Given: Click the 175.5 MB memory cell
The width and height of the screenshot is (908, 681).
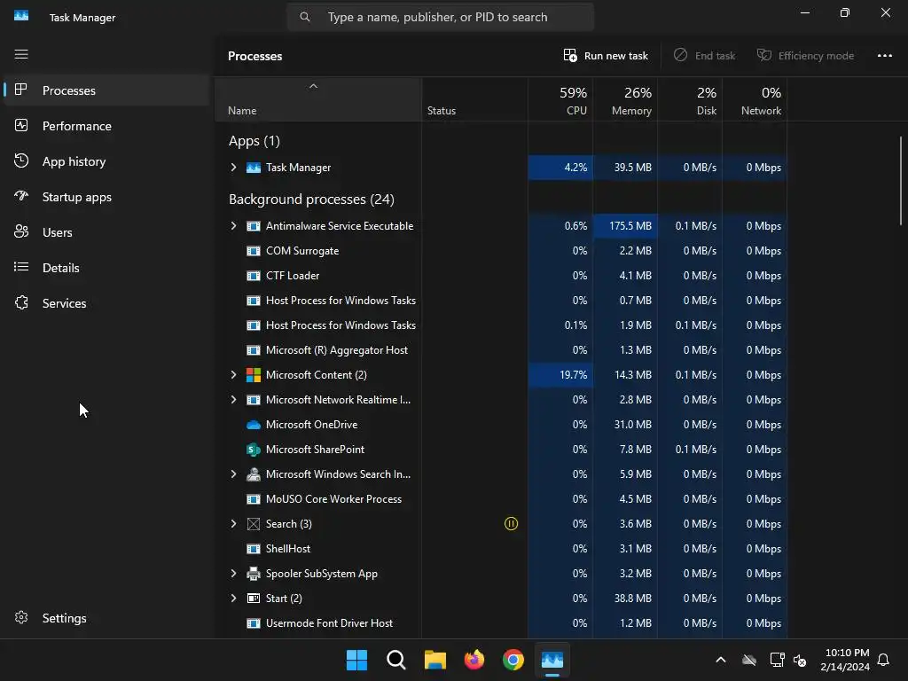Looking at the screenshot, I should [x=625, y=226].
